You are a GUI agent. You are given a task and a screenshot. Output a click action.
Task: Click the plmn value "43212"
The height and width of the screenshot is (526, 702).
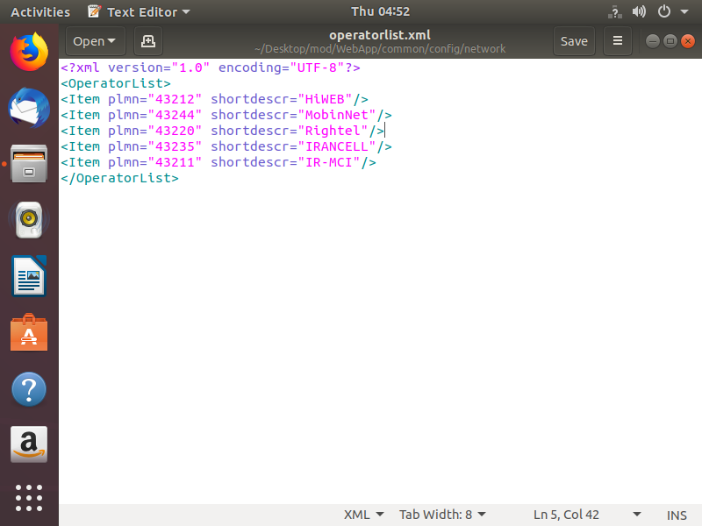point(175,99)
